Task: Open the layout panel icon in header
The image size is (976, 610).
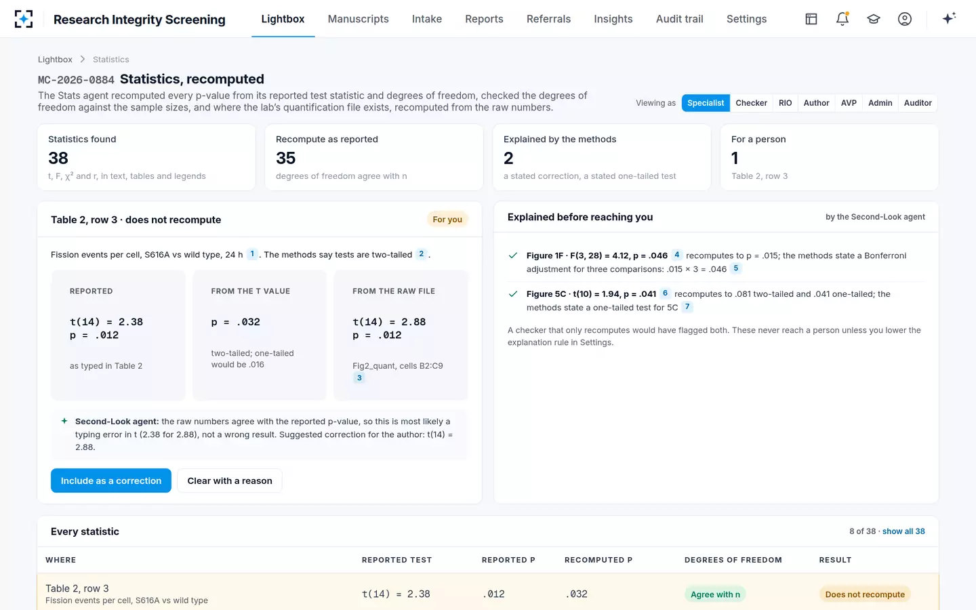Action: (x=811, y=19)
